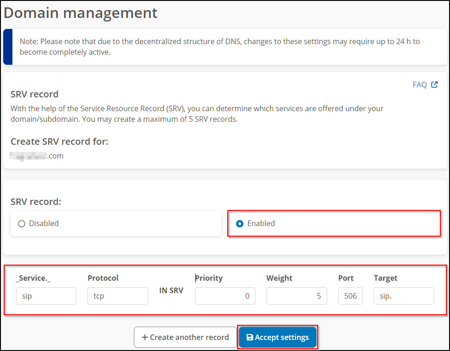Screen dimensions: 450x351
Task: Open the FAQ external link icon
Action: click(434, 85)
